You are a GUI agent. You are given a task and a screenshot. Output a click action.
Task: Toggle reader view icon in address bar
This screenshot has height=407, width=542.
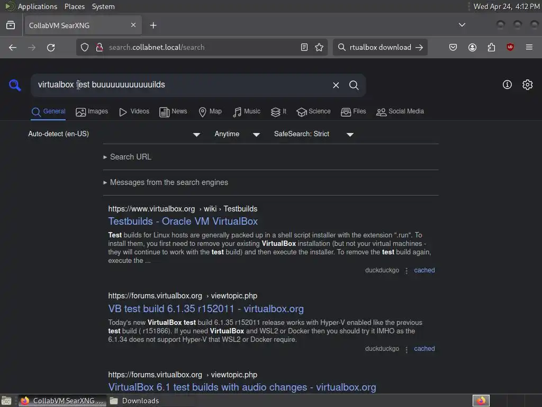point(304,47)
